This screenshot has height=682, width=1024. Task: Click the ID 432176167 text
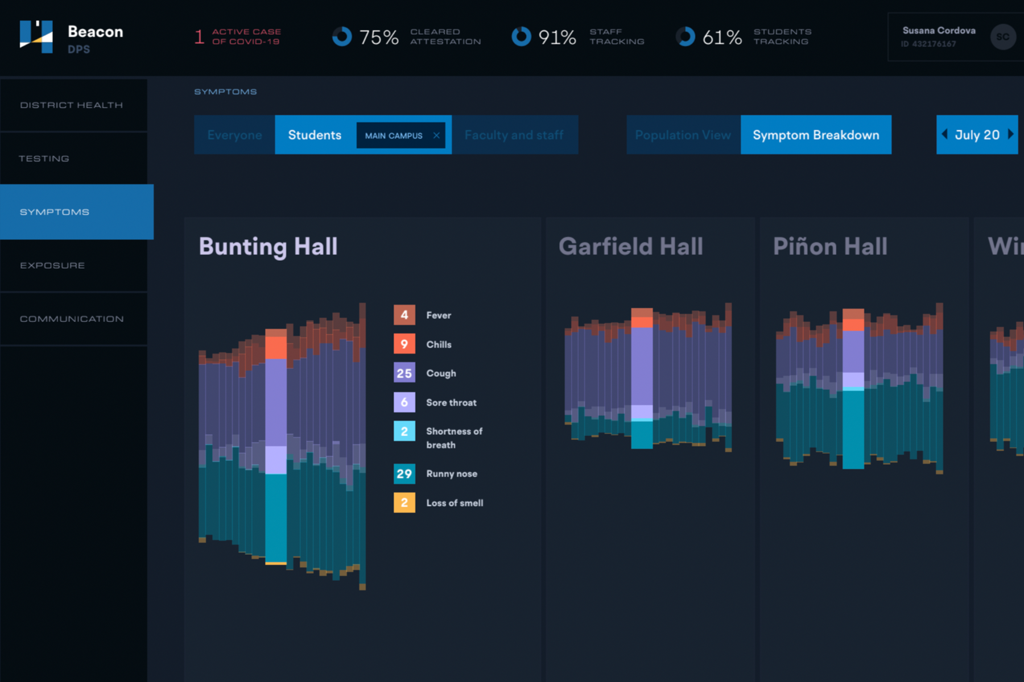(928, 44)
